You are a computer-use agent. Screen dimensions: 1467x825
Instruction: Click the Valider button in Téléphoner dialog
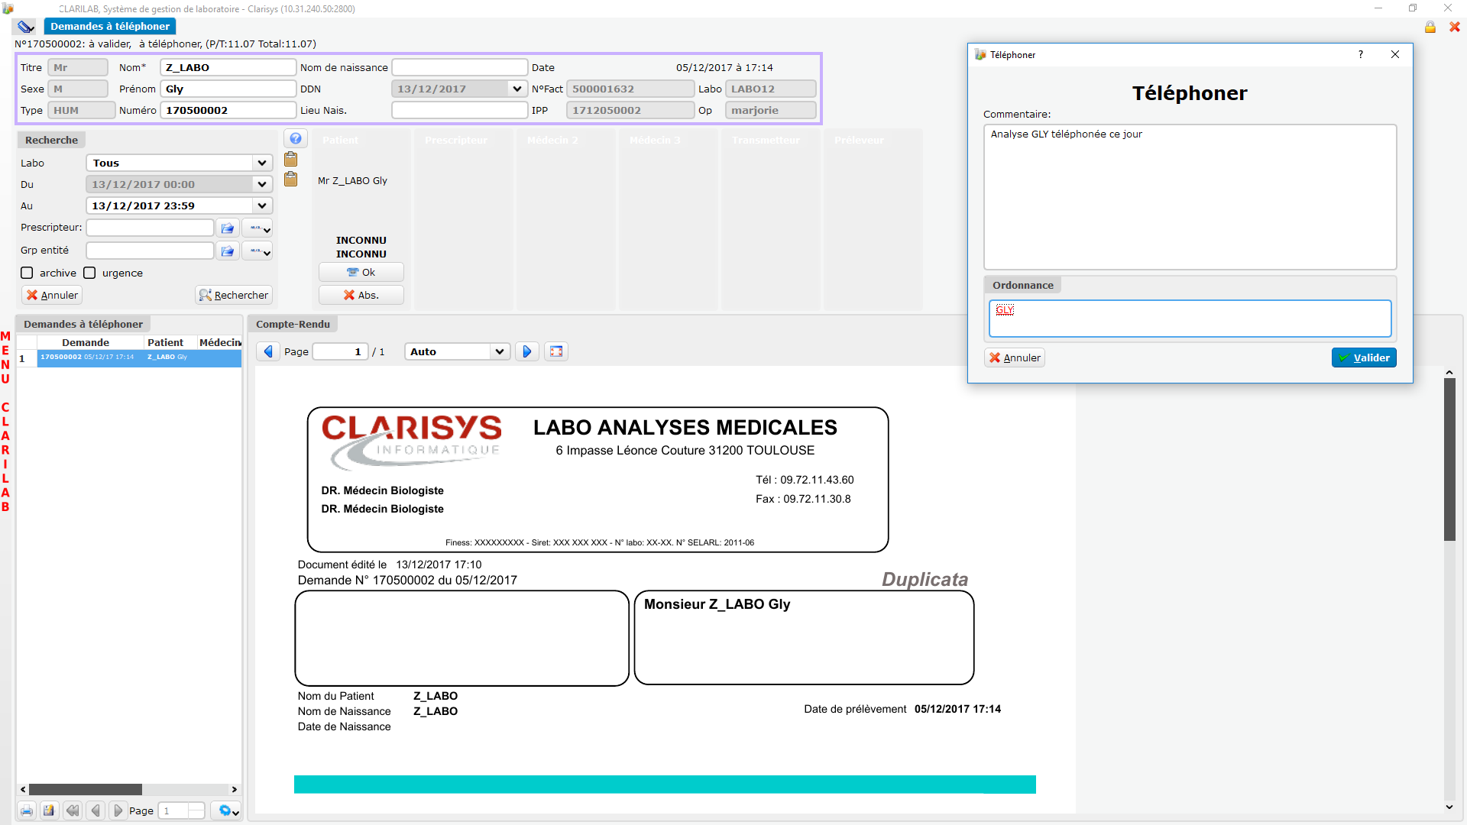coord(1364,357)
